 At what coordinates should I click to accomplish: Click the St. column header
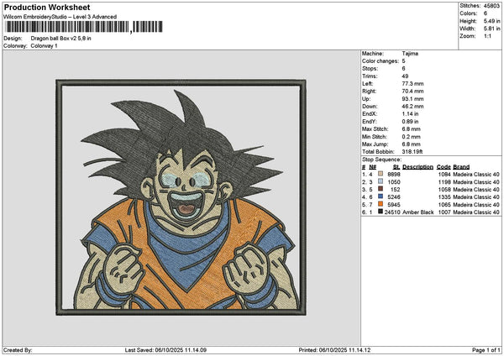pyautogui.click(x=396, y=167)
